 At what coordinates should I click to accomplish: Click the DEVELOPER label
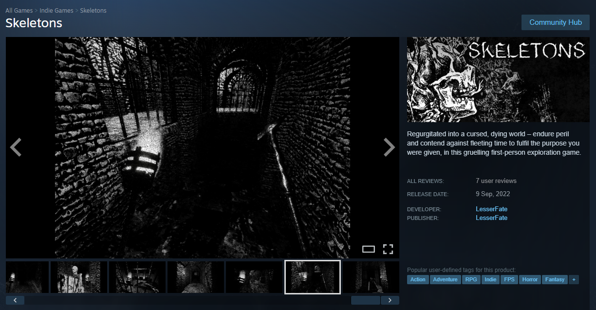pos(424,209)
